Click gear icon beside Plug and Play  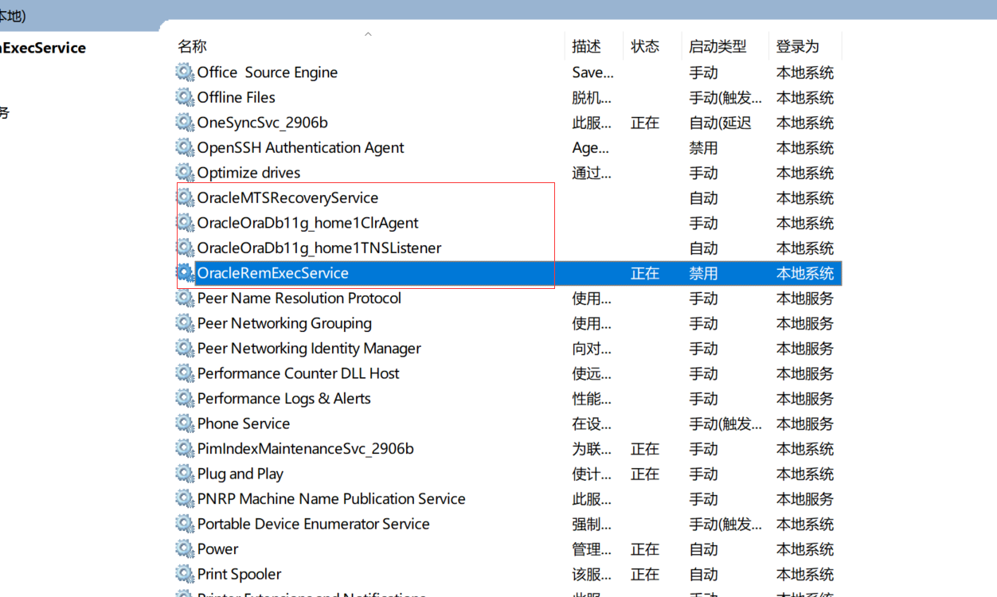click(185, 474)
